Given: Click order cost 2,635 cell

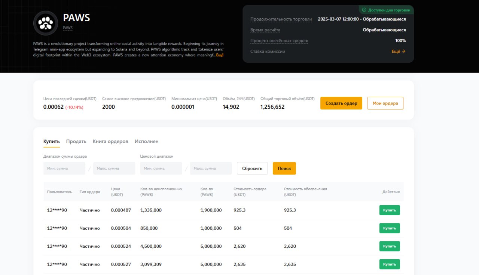Looking at the screenshot, I should 239,264.
